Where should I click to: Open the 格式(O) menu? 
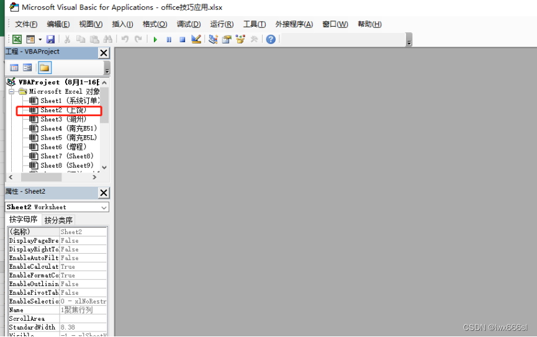click(155, 24)
